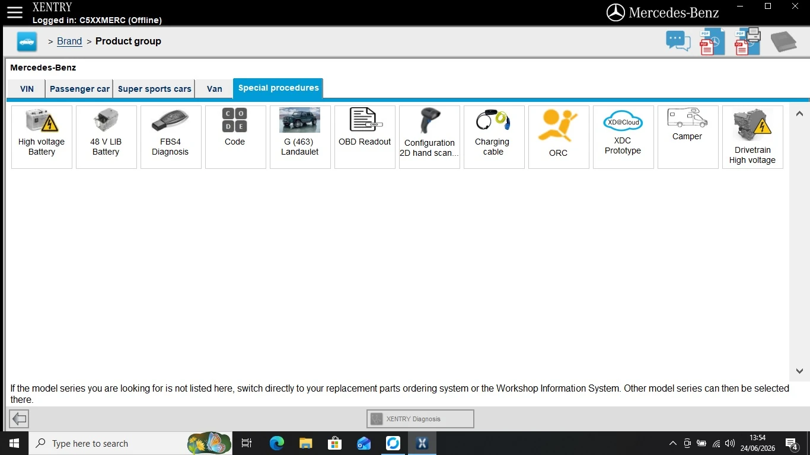The height and width of the screenshot is (455, 810).
Task: Click the taskbar search box
Action: [x=130, y=443]
